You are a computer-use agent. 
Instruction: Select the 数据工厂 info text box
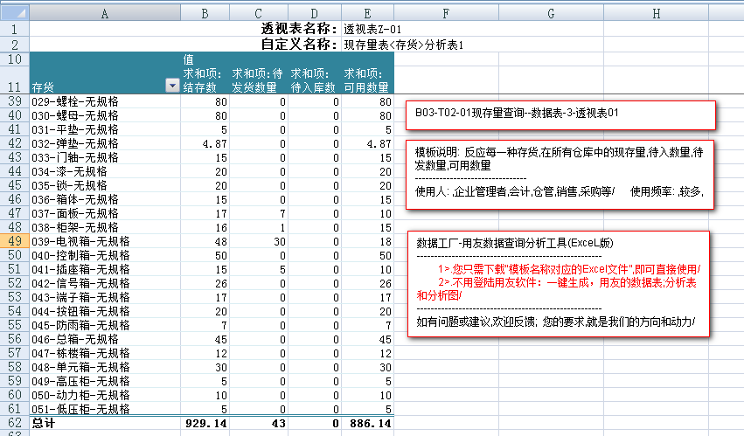click(558, 283)
